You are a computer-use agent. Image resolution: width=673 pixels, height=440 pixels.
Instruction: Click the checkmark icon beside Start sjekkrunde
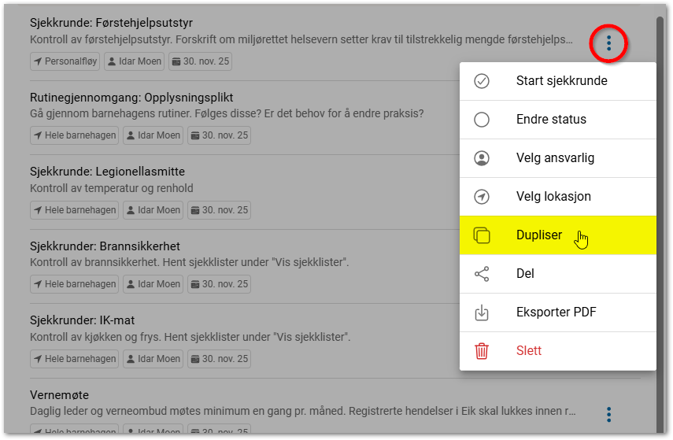[x=482, y=81]
